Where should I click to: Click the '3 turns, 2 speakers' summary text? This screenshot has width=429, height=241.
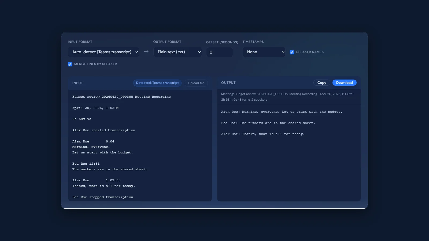point(253,100)
